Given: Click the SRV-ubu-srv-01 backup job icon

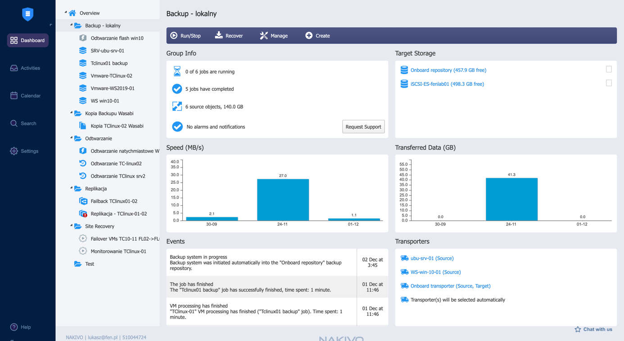Looking at the screenshot, I should tap(83, 51).
